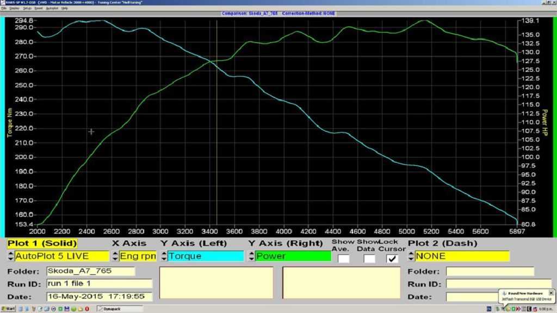Screen dimensions: 557x313
Task: Click the Y Axis Left stepper arrows
Action: pyautogui.click(x=164, y=256)
